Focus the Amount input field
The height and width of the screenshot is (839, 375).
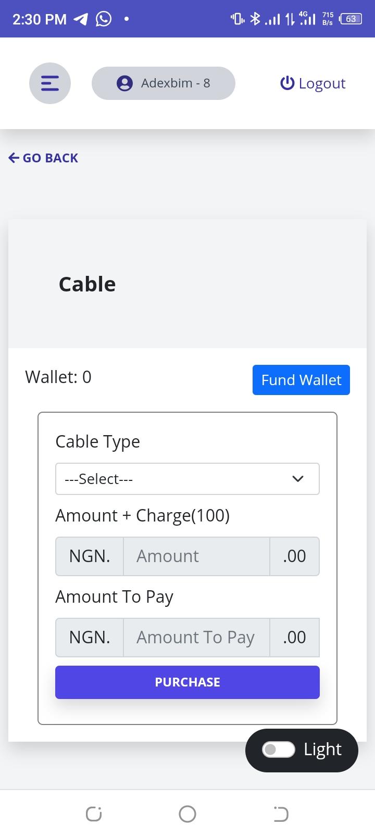point(196,556)
